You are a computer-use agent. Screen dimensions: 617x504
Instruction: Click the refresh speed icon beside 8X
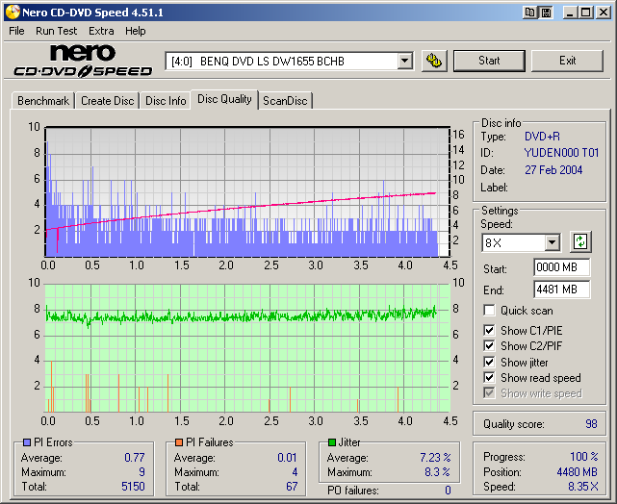[x=580, y=241]
